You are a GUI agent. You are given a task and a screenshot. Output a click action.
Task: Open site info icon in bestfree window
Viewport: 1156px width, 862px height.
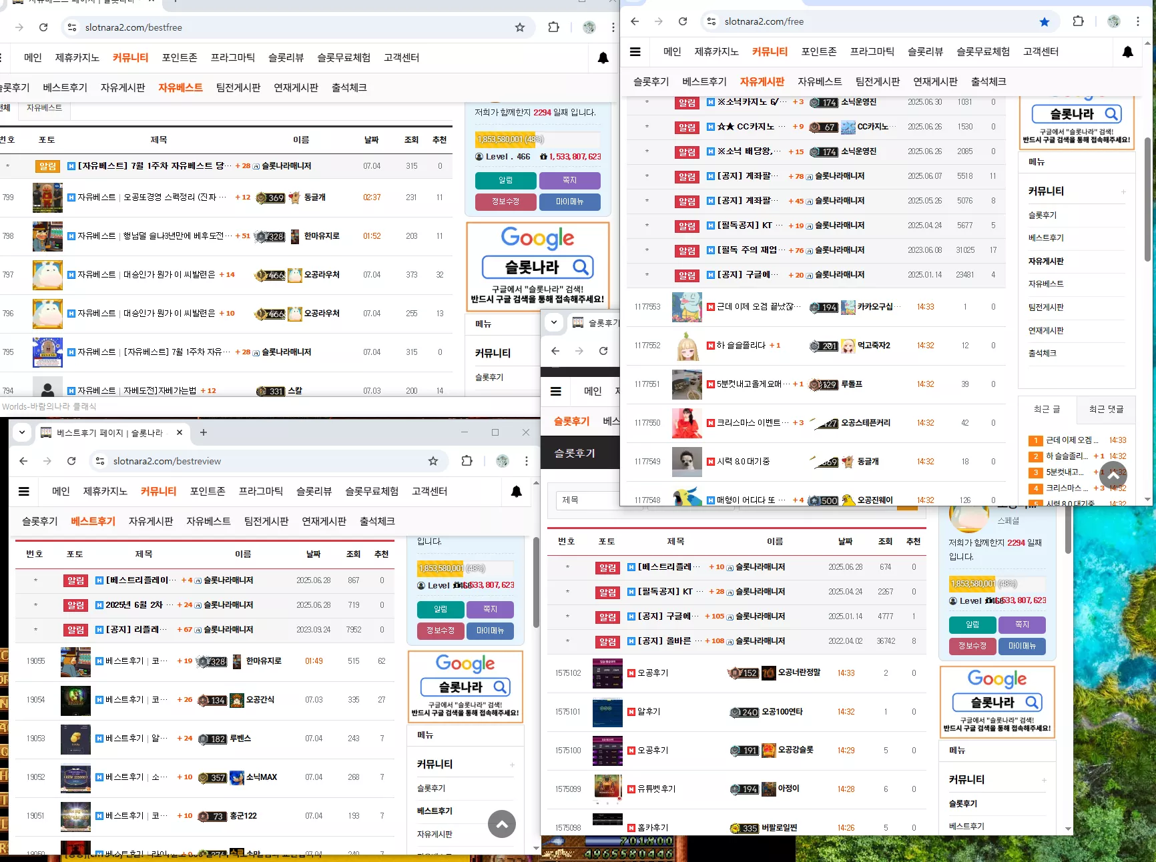pyautogui.click(x=72, y=27)
